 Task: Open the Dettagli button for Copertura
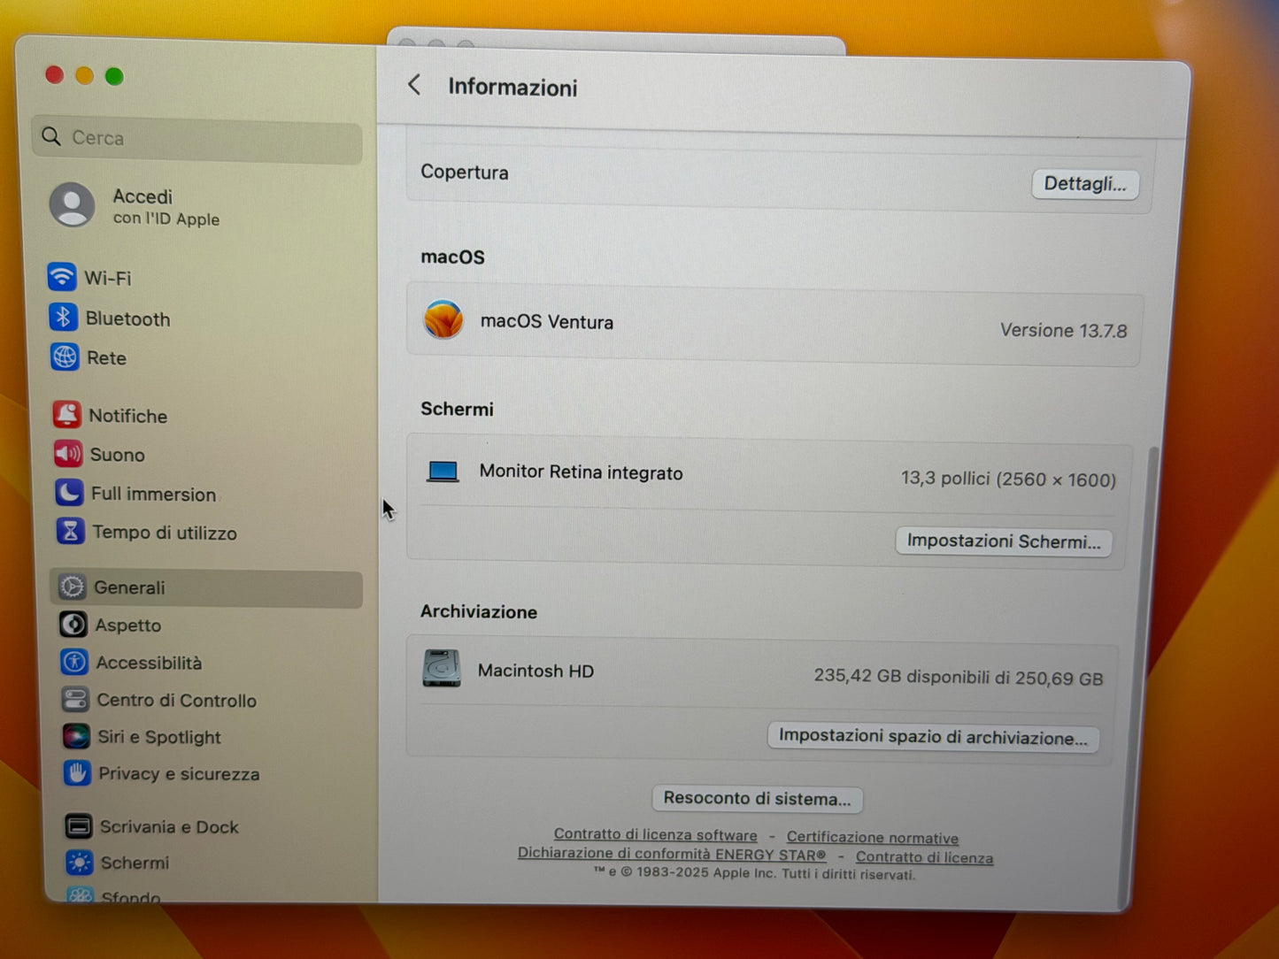pos(1085,184)
